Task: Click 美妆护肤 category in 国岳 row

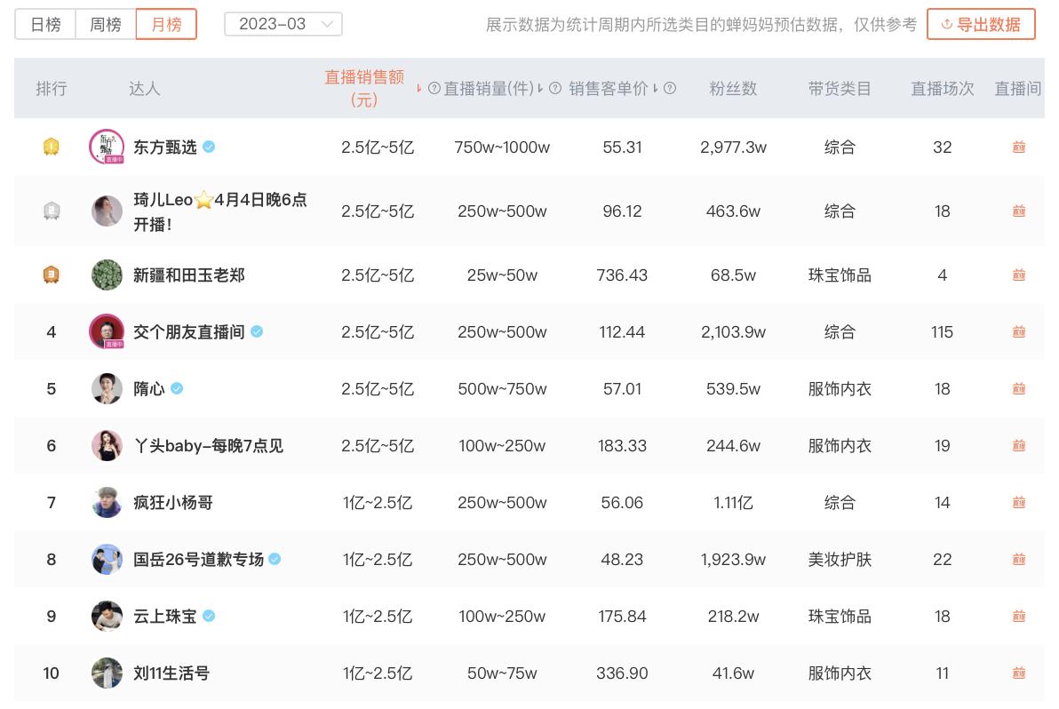Action: 840,560
